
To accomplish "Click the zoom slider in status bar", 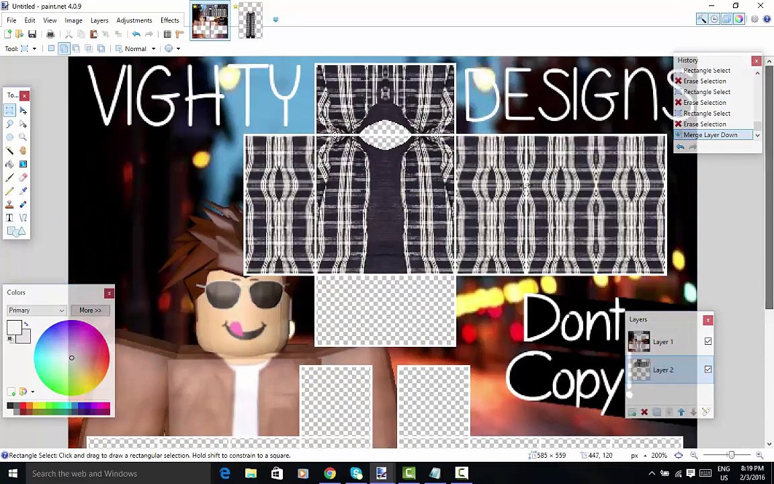I will [730, 455].
